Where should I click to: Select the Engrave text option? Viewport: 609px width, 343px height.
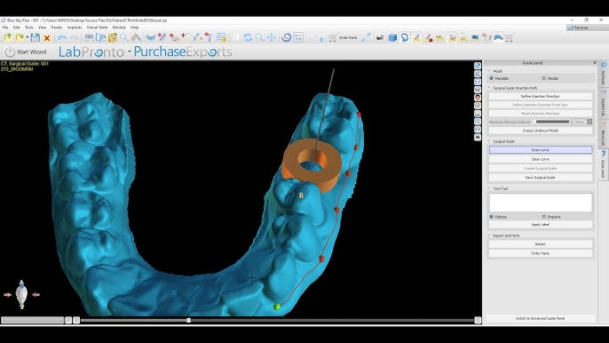click(x=543, y=217)
